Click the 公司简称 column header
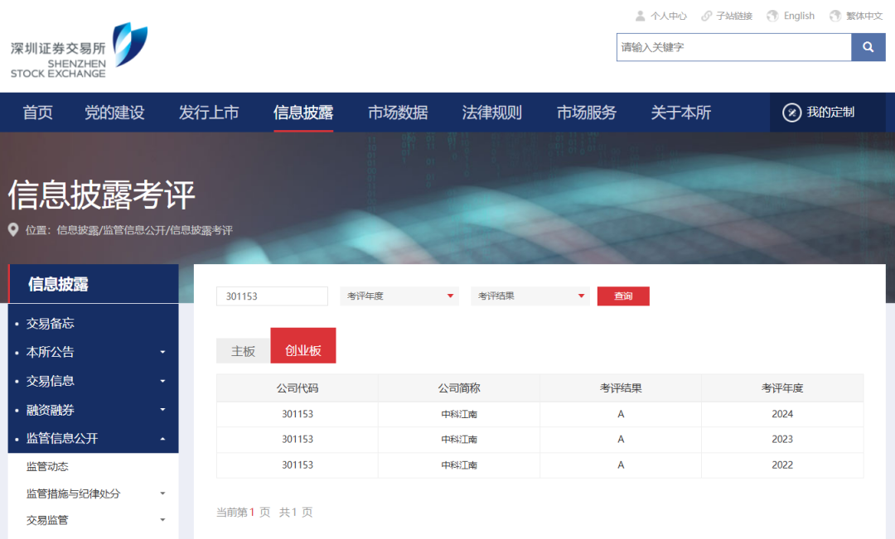The height and width of the screenshot is (539, 895). click(459, 388)
